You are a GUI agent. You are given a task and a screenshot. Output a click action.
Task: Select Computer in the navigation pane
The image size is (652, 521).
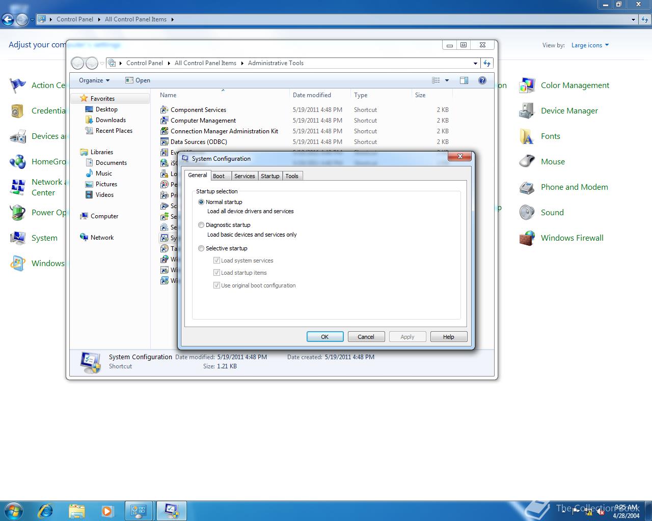[x=104, y=216]
